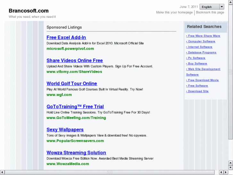Select 'Database Programs' related search
233x175 pixels.
(201, 52)
